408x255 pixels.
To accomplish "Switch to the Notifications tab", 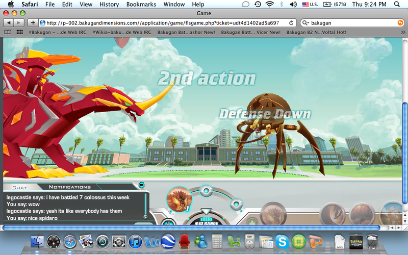I will 70,187.
